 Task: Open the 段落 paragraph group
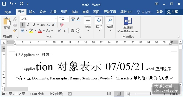(88, 24)
